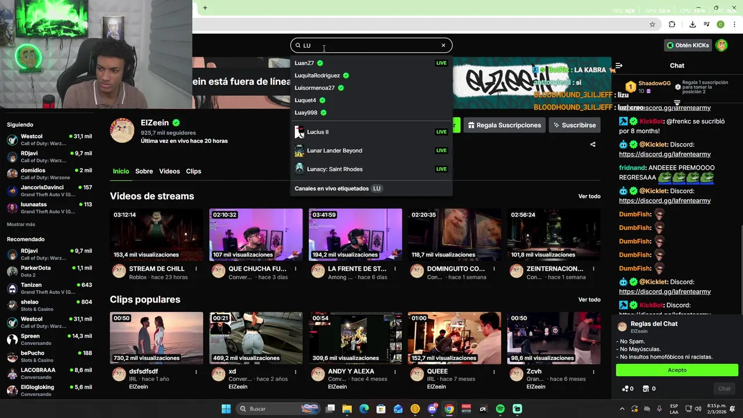
Task: Click the Chat send button
Action: (724, 388)
